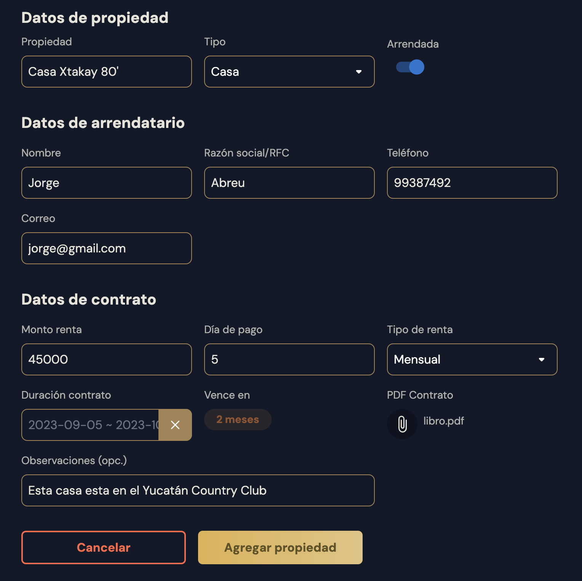582x581 pixels.
Task: Open the Tipo property type dropdown
Action: [289, 72]
